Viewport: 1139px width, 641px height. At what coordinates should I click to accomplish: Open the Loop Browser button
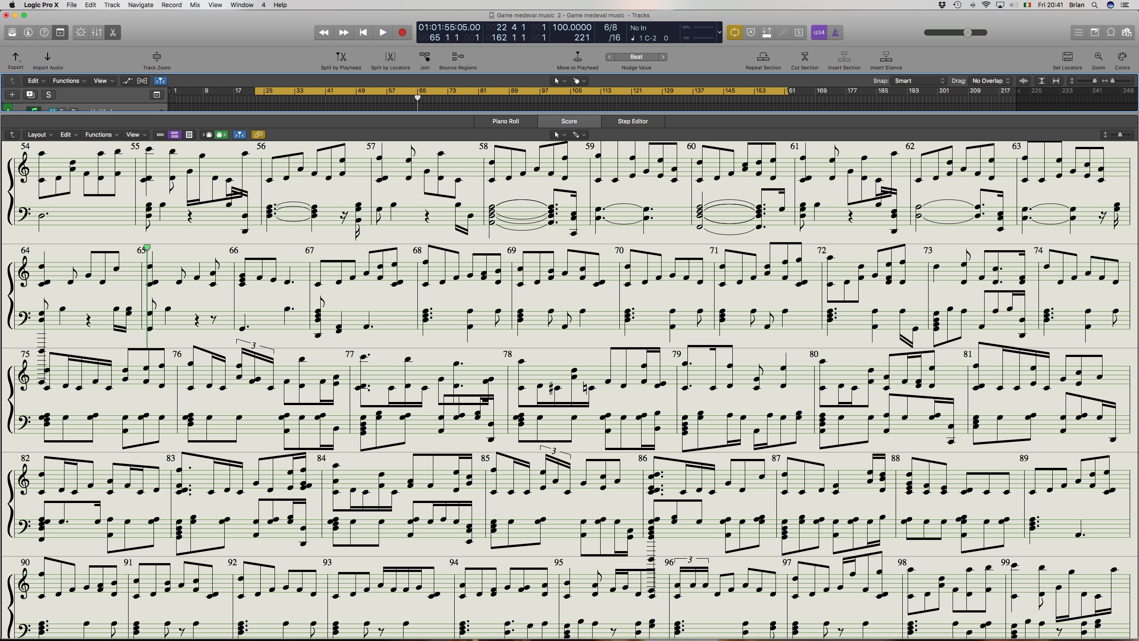click(x=1111, y=32)
